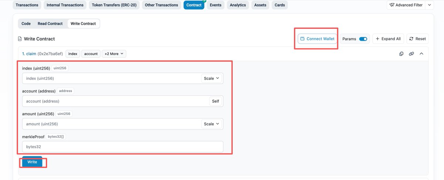This screenshot has height=180, width=444.
Task: Expand the +2 More parameters dropdown
Action: 114,54
